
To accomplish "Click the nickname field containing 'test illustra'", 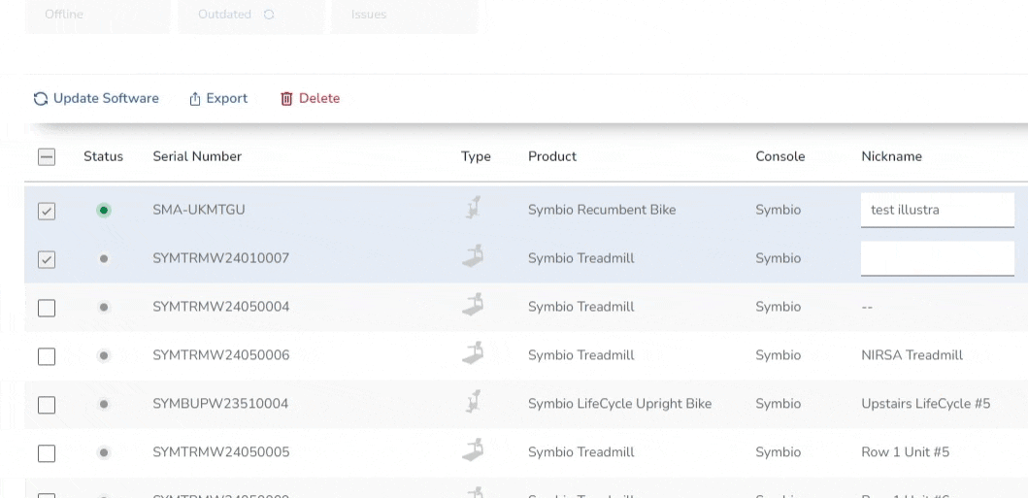I will [938, 211].
